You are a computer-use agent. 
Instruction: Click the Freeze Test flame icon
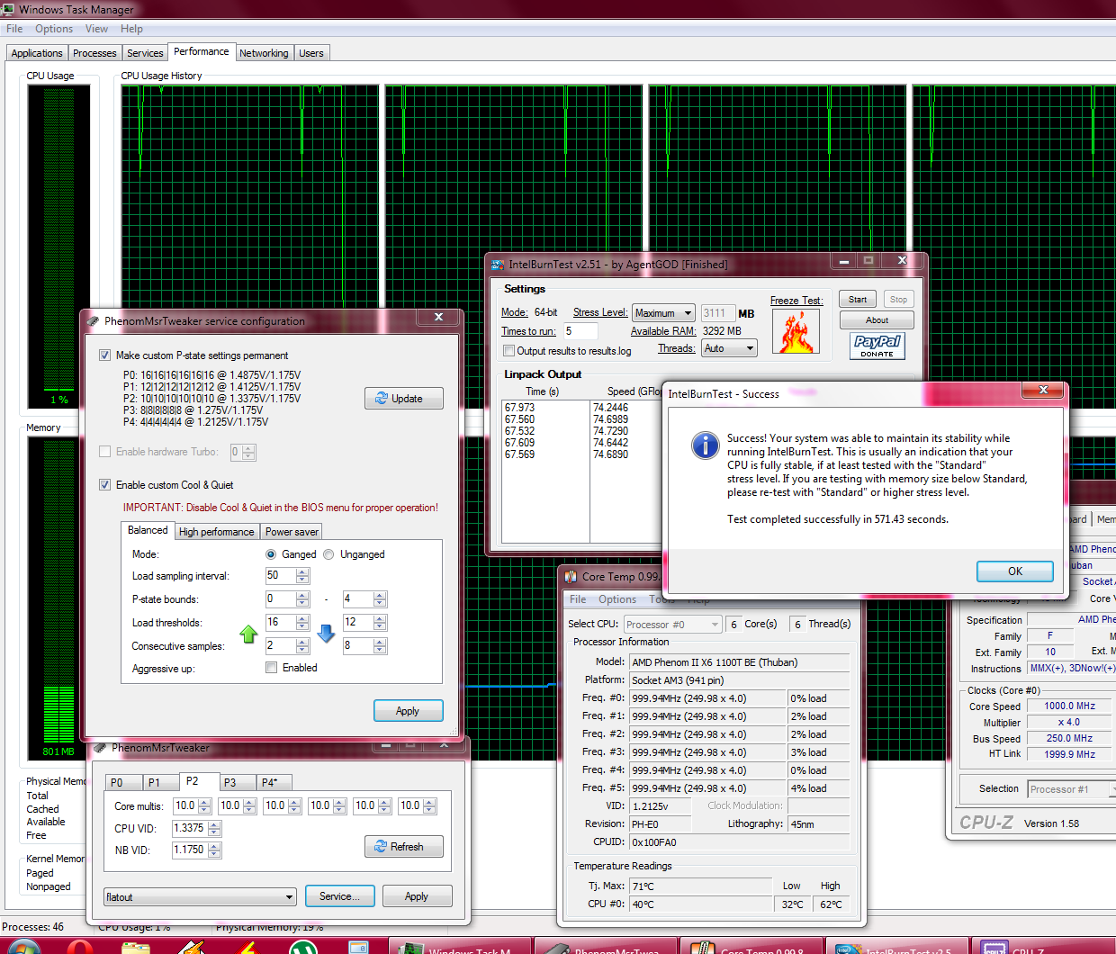796,332
